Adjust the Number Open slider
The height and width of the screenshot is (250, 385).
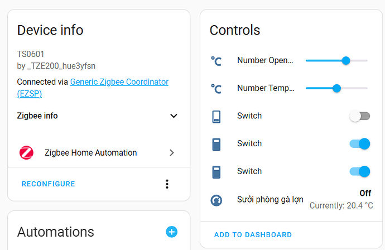coord(336,60)
